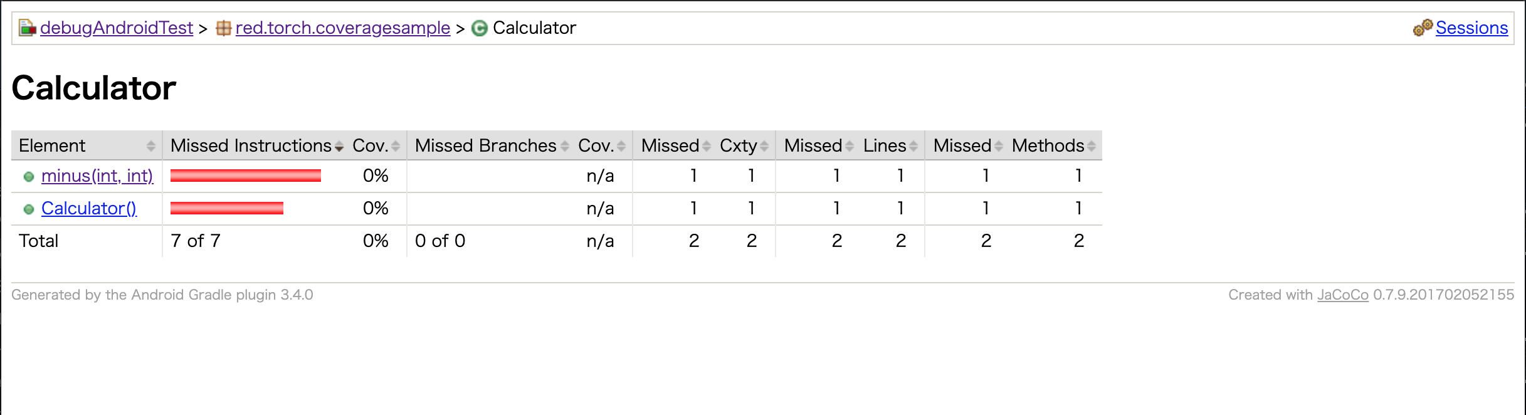Open minus(int, int) method source
The height and width of the screenshot is (415, 1526).
[97, 176]
